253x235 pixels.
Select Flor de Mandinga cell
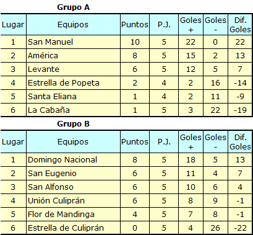73,215
